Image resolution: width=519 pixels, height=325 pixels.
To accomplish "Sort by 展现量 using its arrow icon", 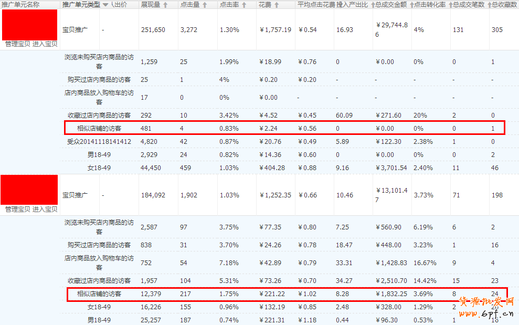I will tap(166, 5).
